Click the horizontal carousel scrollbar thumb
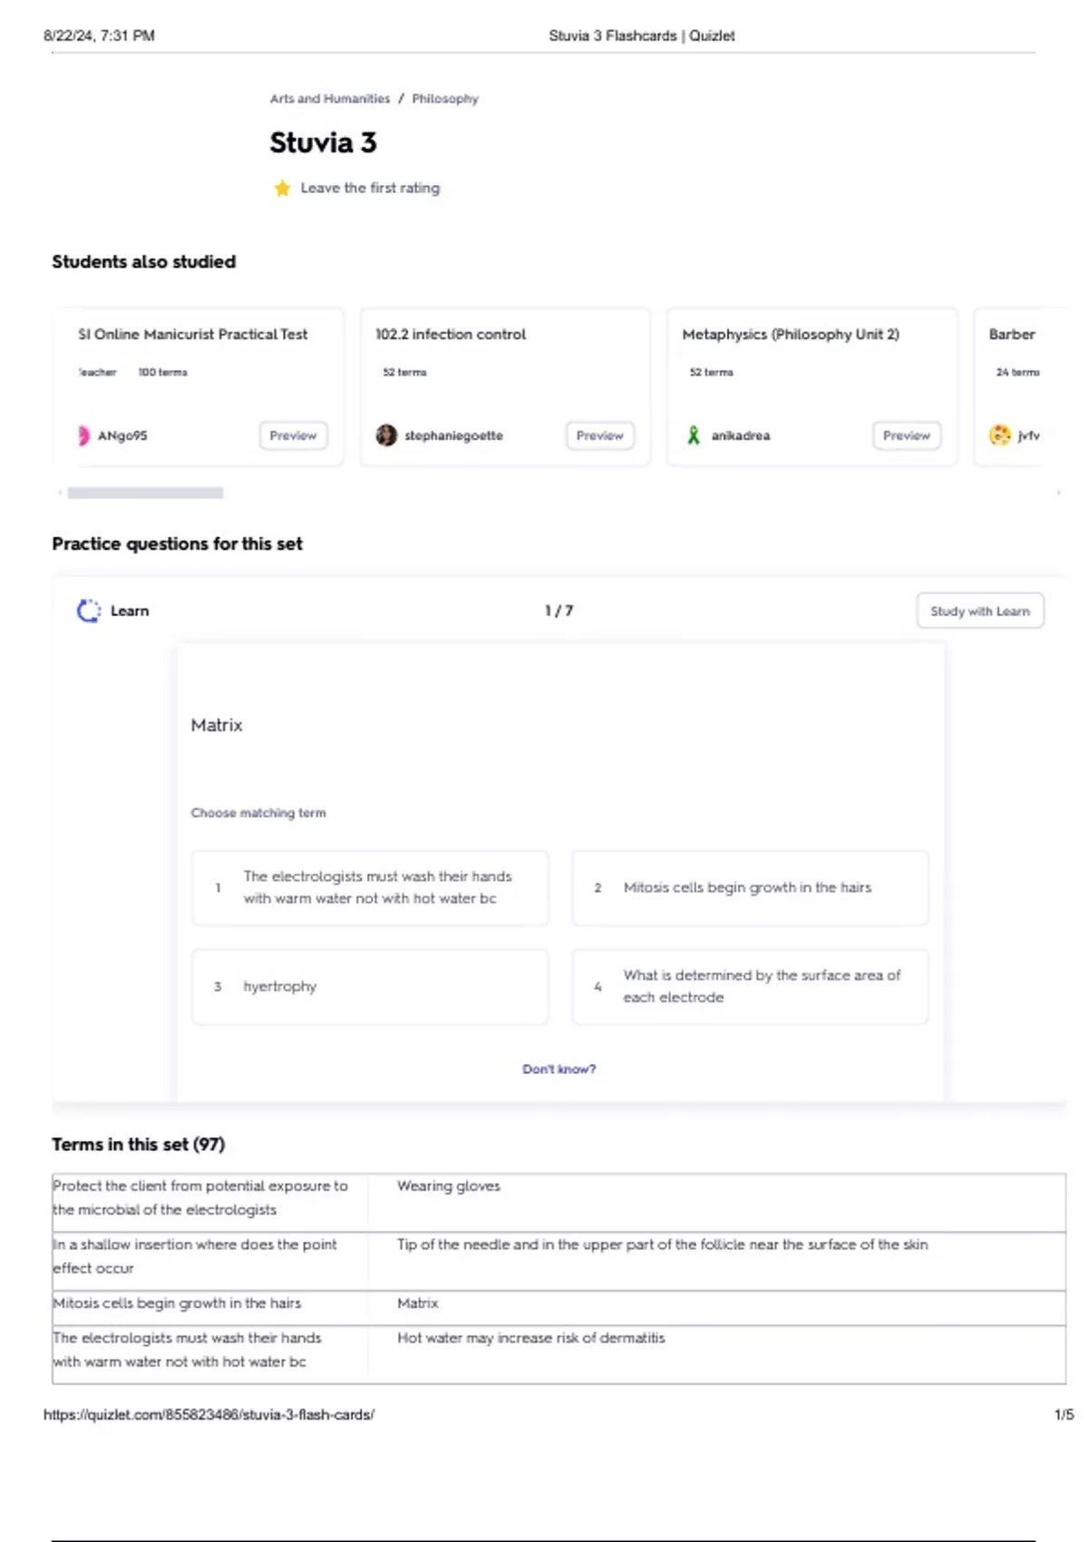 pos(145,493)
